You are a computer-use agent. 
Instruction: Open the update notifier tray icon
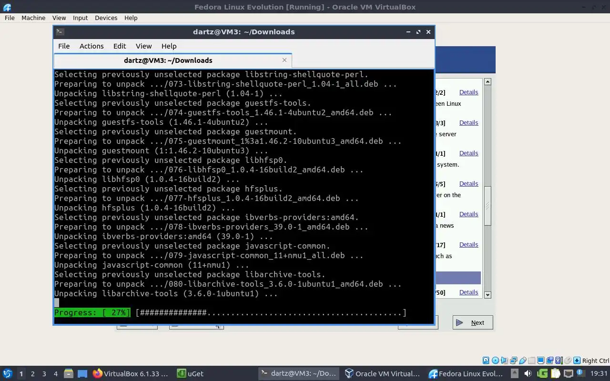click(580, 373)
